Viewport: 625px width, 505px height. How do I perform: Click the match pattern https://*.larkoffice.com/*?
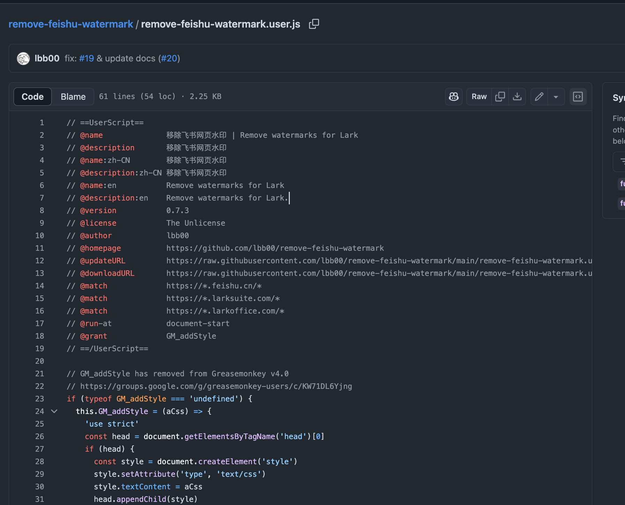[x=225, y=311]
